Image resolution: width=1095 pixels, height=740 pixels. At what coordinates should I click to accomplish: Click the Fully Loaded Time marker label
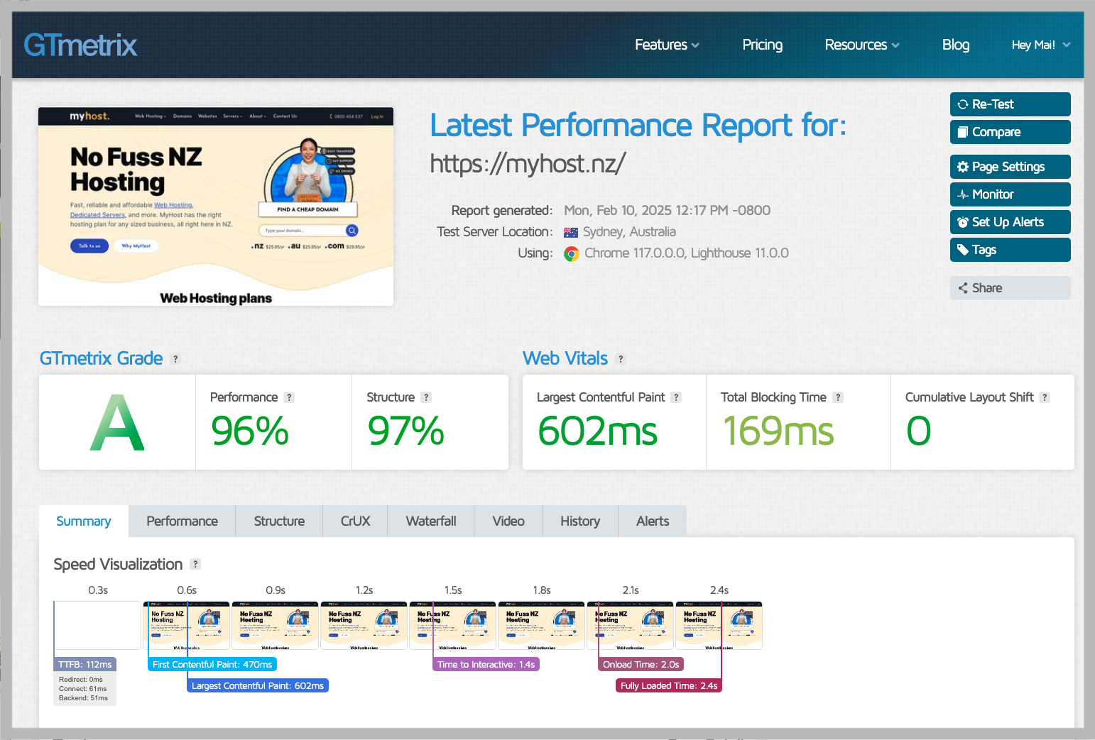pyautogui.click(x=668, y=685)
